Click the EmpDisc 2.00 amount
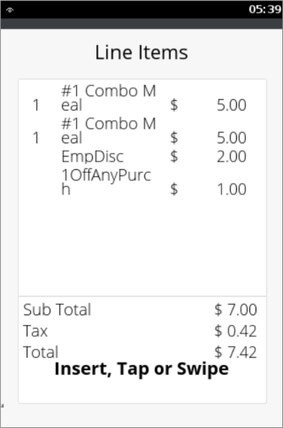This screenshot has height=428, width=283. 231,156
